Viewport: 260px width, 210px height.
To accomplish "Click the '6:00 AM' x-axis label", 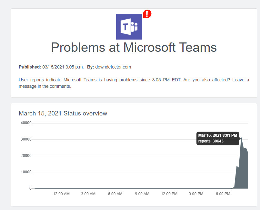I will point(115,194).
